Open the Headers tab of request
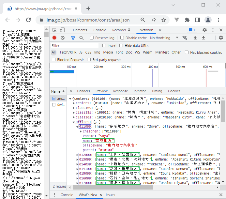This screenshot has height=199, width=226. (83, 91)
